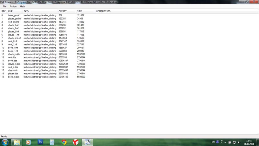Open the volume speaker tray icon

(x=239, y=142)
